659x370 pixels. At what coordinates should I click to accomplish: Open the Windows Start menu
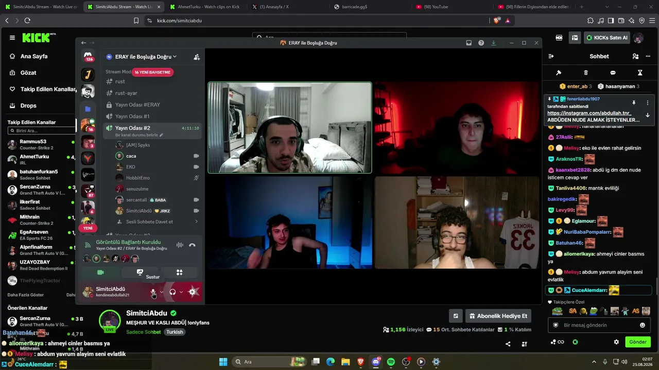(x=223, y=362)
